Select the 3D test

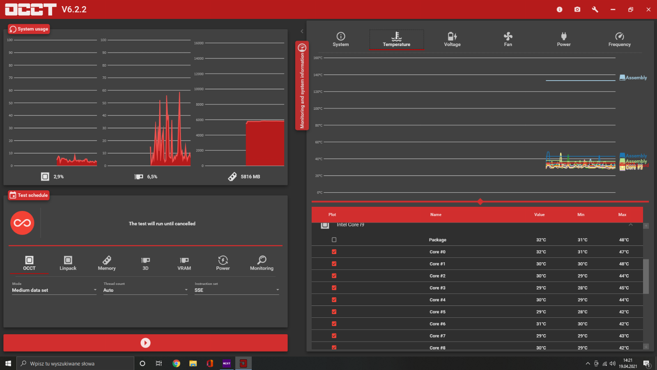(145, 263)
